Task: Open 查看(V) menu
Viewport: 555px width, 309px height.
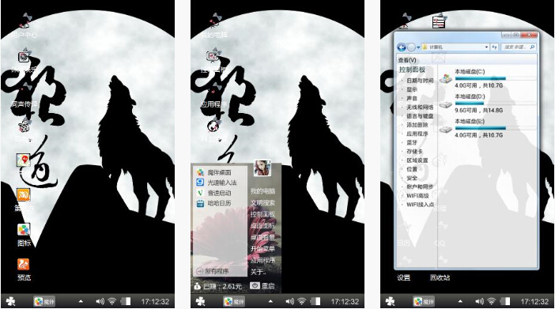Action: pos(407,60)
